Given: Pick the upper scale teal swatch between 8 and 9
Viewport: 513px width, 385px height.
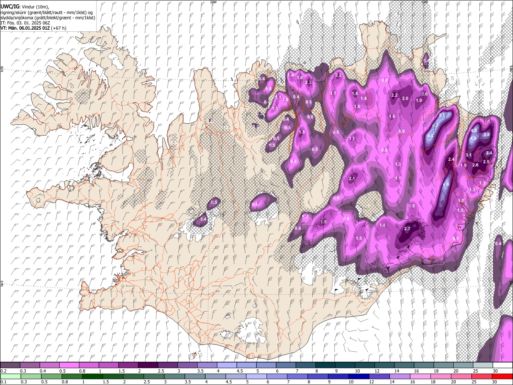Looking at the screenshot, I should [325, 365].
